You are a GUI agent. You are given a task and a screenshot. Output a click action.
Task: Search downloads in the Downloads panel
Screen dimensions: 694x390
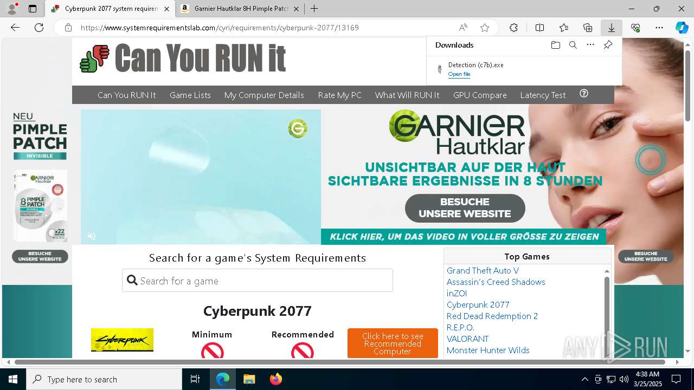pyautogui.click(x=573, y=45)
